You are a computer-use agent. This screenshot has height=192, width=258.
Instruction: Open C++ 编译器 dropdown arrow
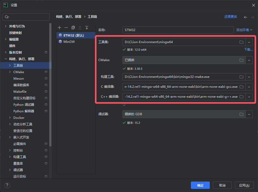(249, 97)
